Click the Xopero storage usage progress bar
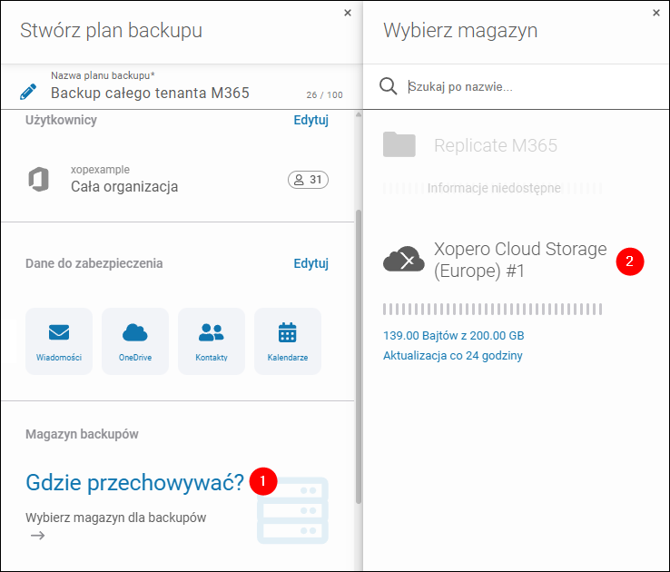The width and height of the screenshot is (670, 572). click(493, 310)
